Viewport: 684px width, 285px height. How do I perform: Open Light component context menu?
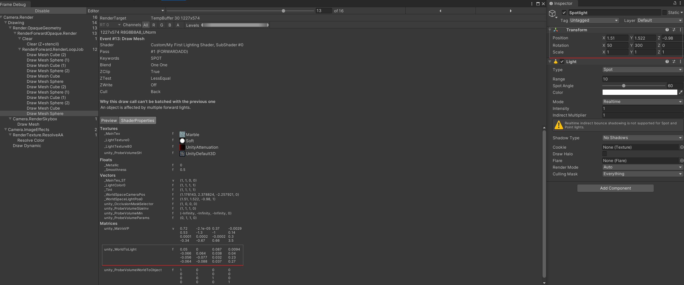(x=681, y=61)
